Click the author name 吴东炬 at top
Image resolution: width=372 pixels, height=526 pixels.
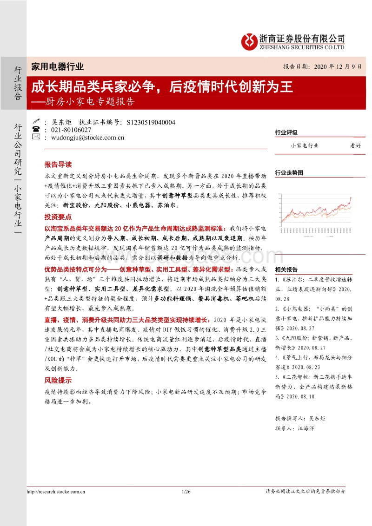click(61, 123)
